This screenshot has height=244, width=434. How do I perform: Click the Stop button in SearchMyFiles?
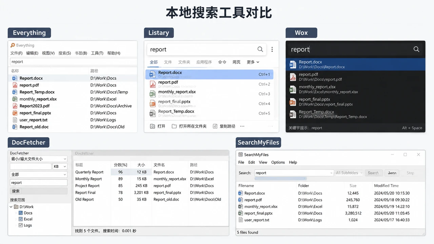click(410, 173)
